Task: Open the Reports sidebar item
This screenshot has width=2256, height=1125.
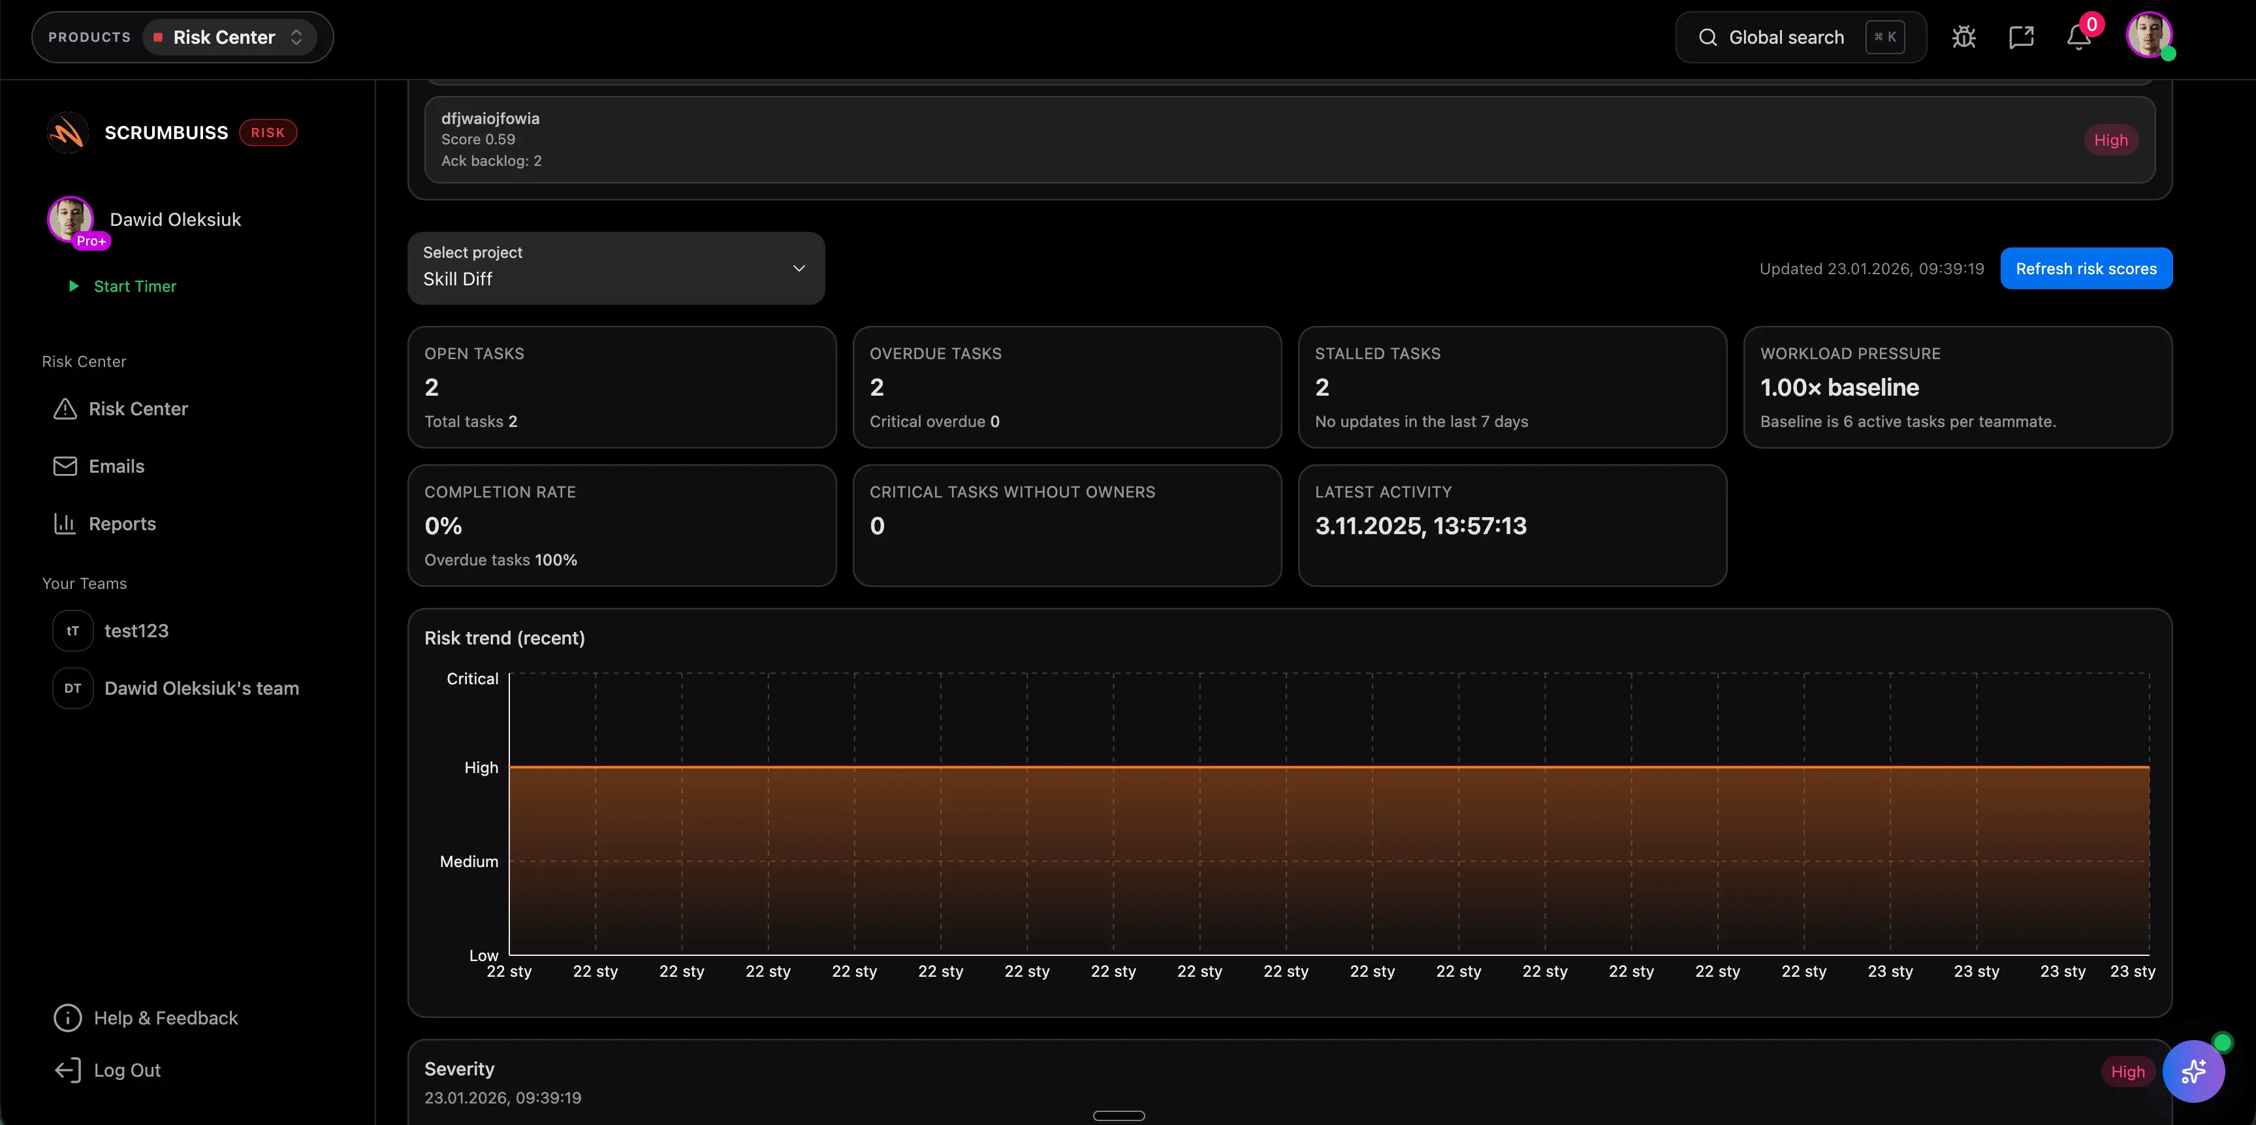Action: point(121,524)
